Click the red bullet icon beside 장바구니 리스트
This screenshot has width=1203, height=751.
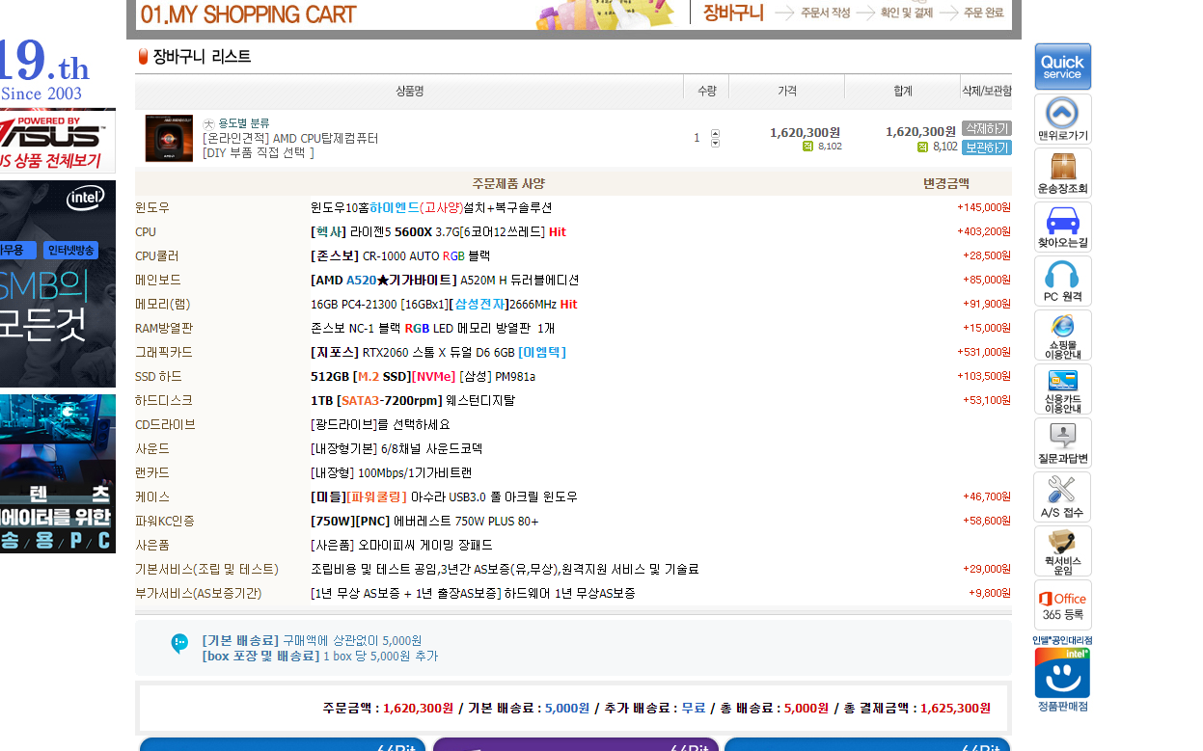pos(143,57)
